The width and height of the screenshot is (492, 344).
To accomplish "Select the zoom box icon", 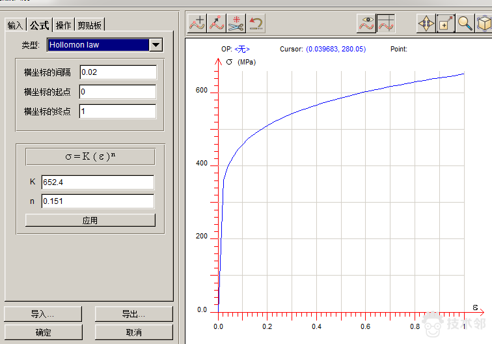I will coord(446,23).
